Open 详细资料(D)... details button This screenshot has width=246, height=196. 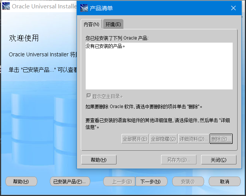(193, 139)
